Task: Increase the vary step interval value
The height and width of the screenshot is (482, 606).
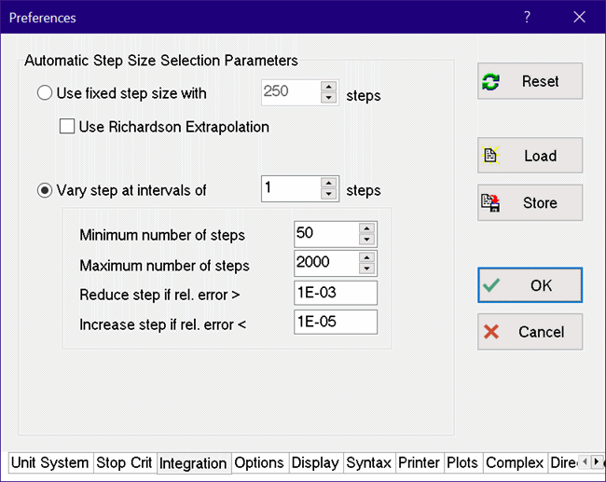Action: 329,183
